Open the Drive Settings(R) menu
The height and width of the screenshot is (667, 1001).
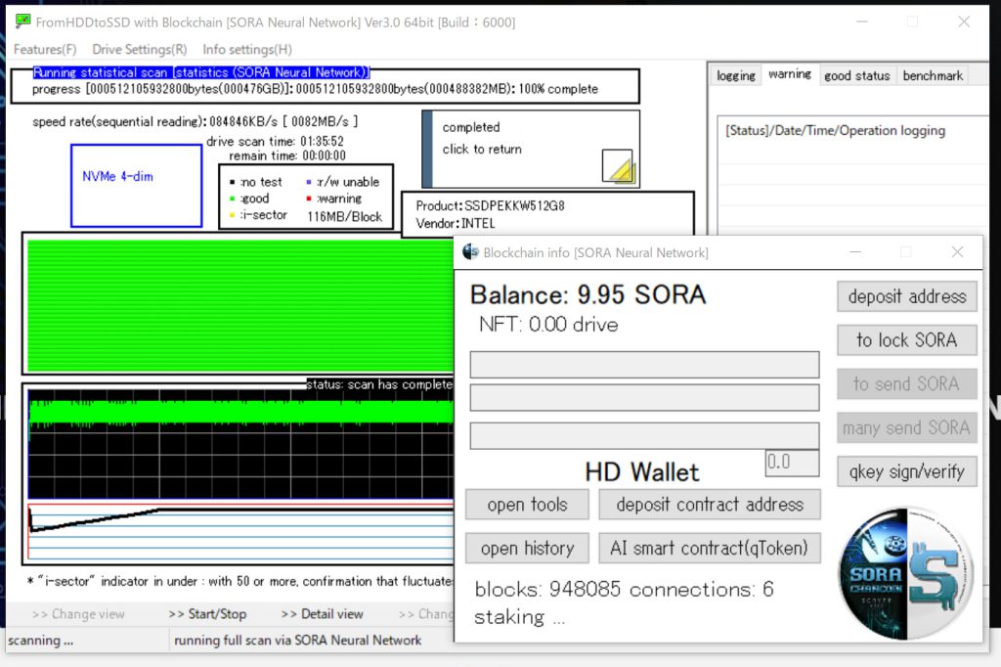tap(139, 49)
